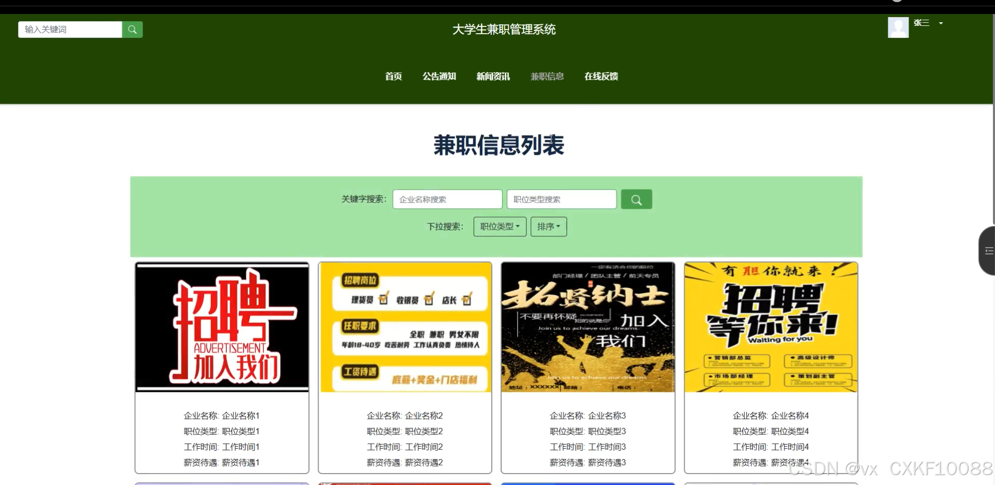Open the 新闻资讯 menu item
The width and height of the screenshot is (995, 485).
pos(493,76)
